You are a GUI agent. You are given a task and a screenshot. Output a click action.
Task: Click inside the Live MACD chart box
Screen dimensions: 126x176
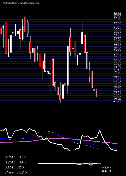[x=69, y=163]
